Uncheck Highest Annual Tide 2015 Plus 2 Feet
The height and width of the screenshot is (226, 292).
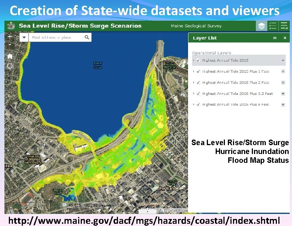[x=198, y=83]
